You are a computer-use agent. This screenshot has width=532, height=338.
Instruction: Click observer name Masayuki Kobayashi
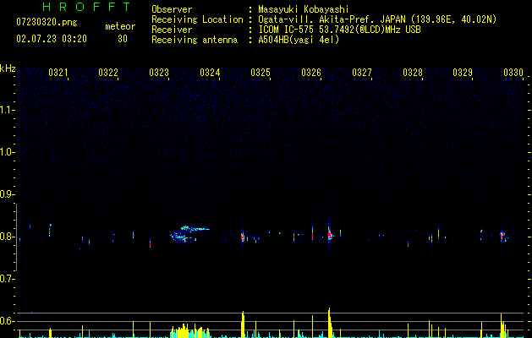[304, 9]
